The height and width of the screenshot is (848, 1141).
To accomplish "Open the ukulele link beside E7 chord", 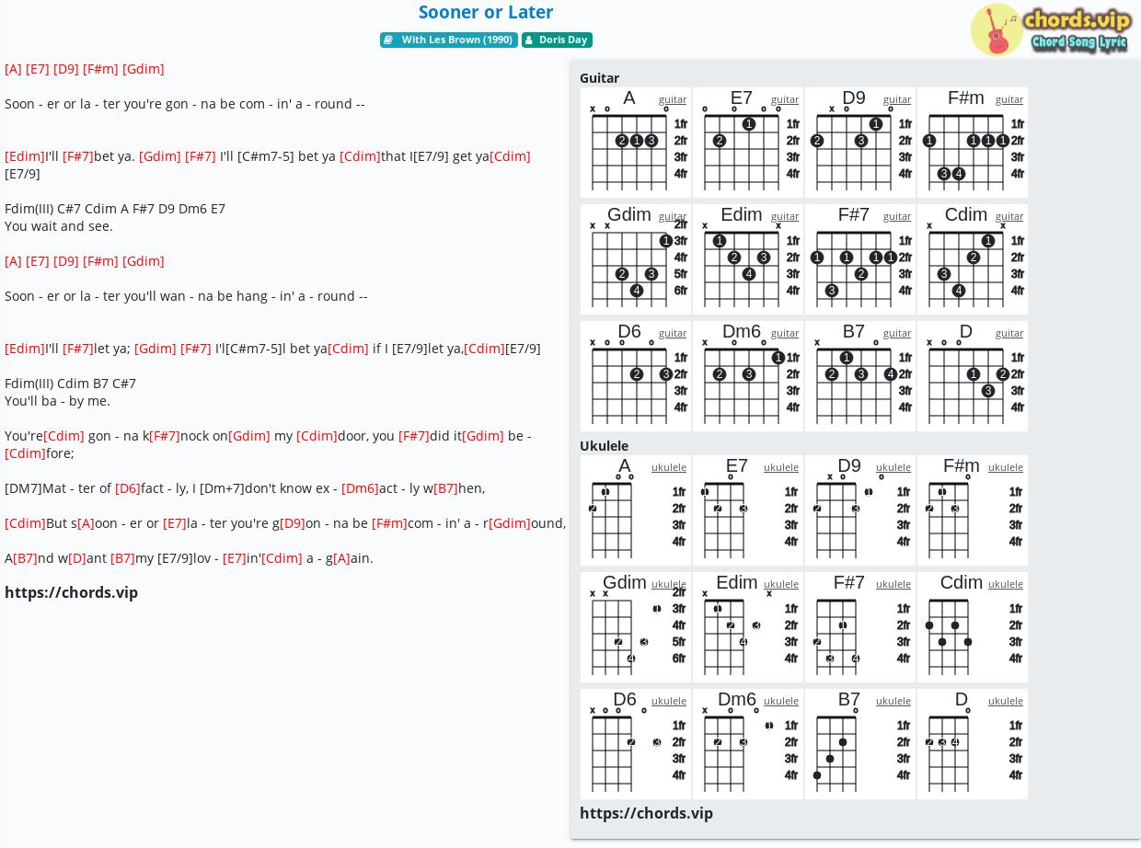I will (781, 467).
